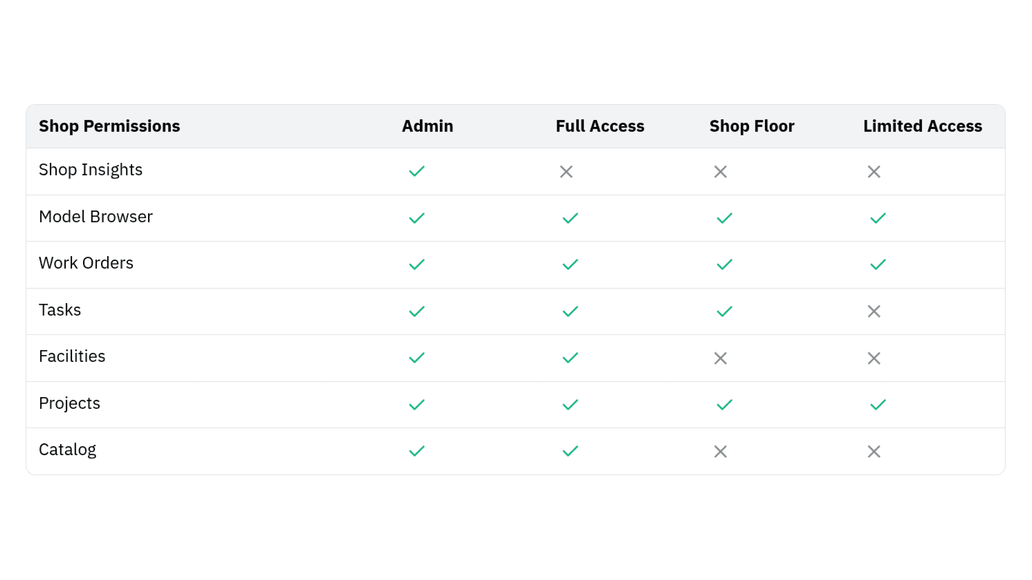Click the Admin checkmark for Shop Insights
Image resolution: width=1032 pixels, height=580 pixels.
pos(417,171)
